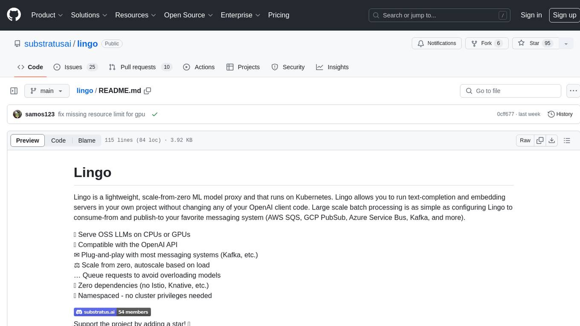Star the lingo repository
This screenshot has height=326, width=580.
tap(535, 43)
